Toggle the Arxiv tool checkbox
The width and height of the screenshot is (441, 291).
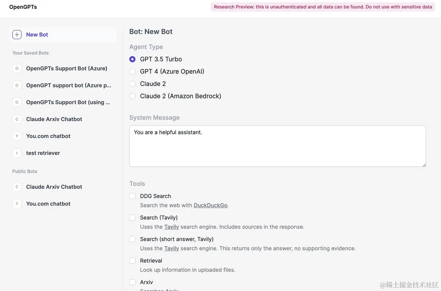tap(132, 282)
